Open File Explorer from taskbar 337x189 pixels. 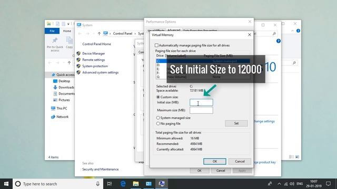pyautogui.click(x=136, y=184)
